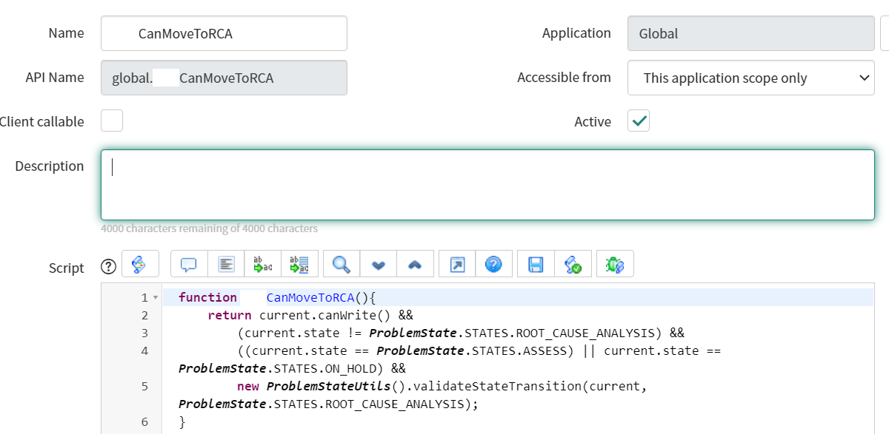Jump to next search match with down chevron
The image size is (889, 434).
(379, 263)
